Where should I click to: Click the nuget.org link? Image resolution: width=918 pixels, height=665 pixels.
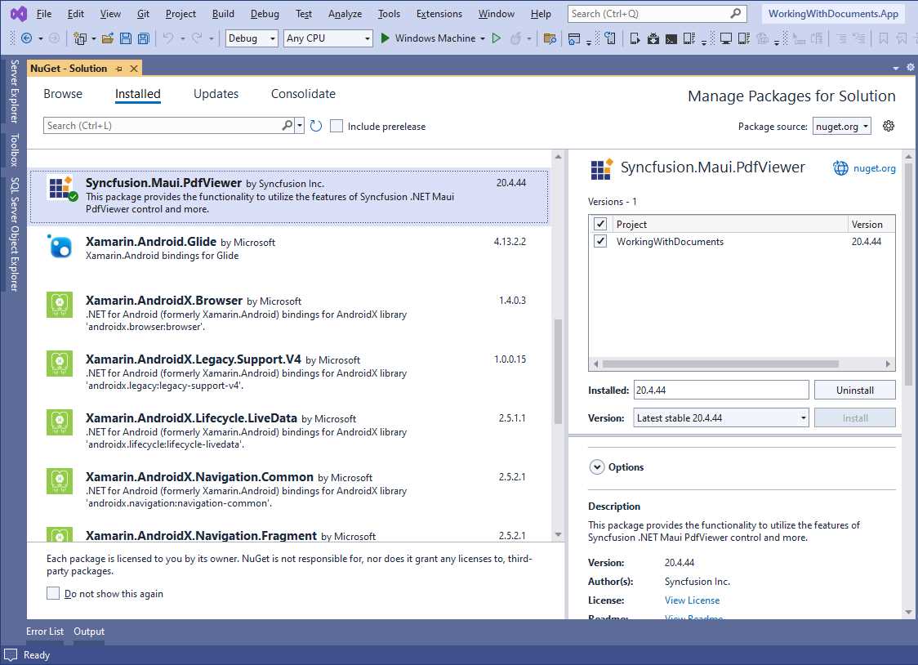(x=874, y=168)
